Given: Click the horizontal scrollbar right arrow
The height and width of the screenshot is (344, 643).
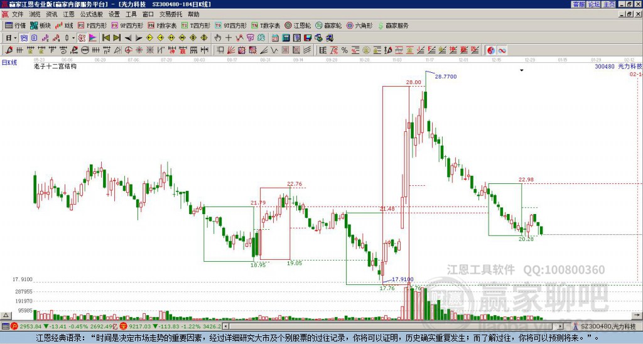Looking at the screenshot, I should (x=561, y=326).
